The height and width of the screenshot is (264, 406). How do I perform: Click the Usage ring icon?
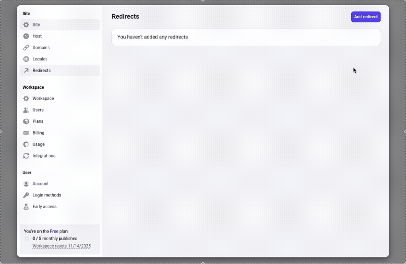pos(26,144)
